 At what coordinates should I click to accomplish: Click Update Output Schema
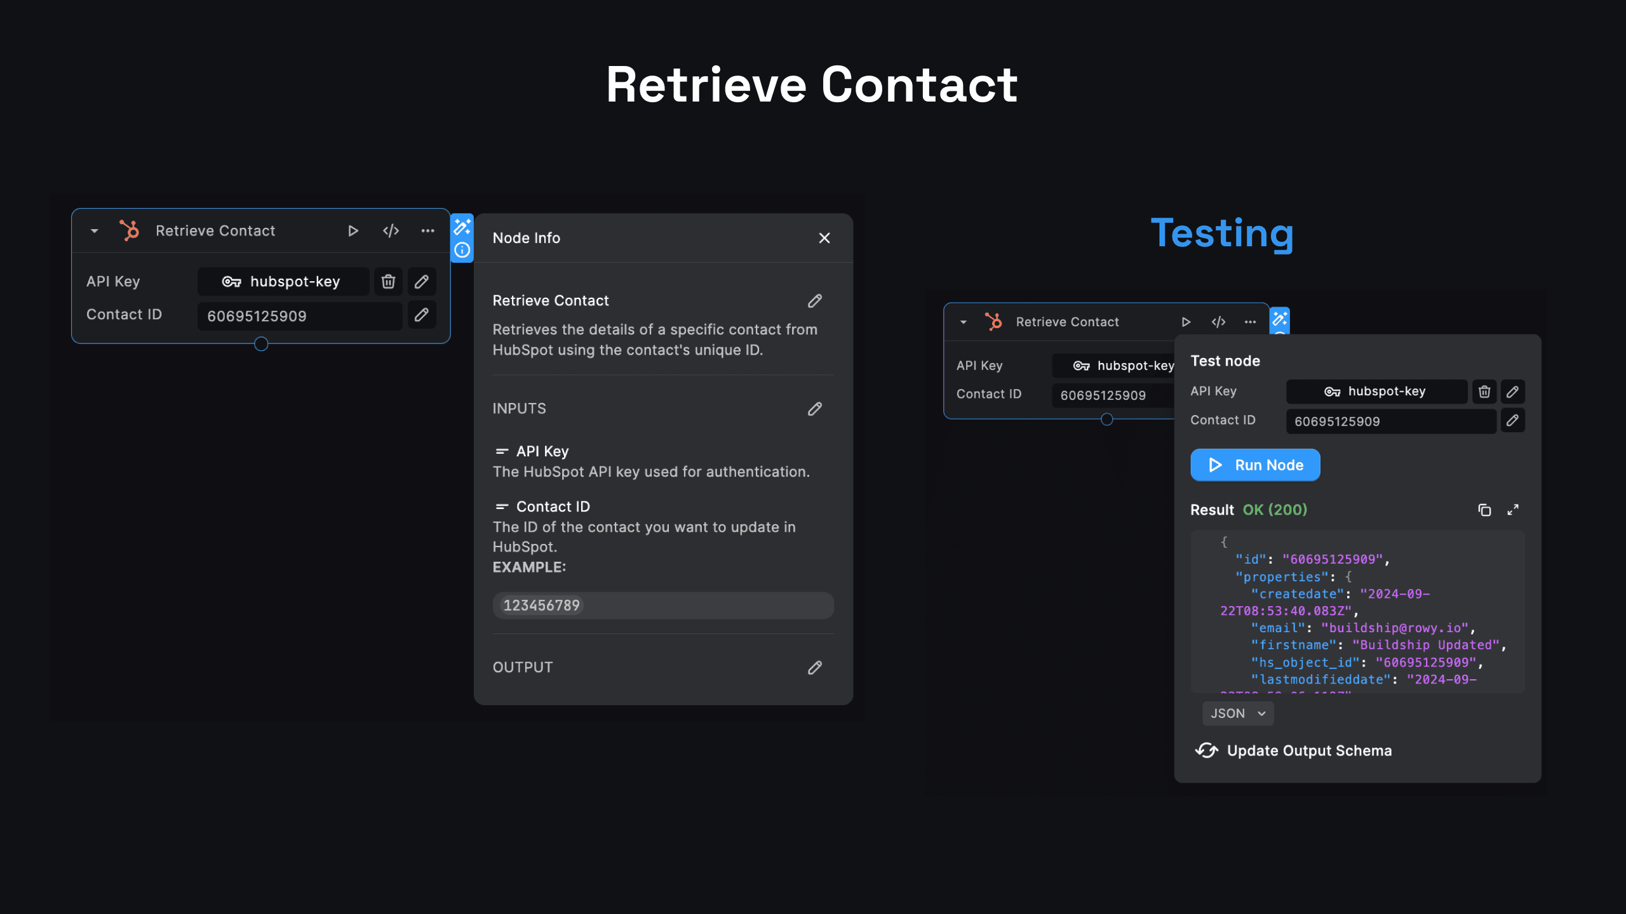(x=1294, y=751)
